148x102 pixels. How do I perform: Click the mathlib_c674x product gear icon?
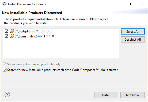pos(12,36)
